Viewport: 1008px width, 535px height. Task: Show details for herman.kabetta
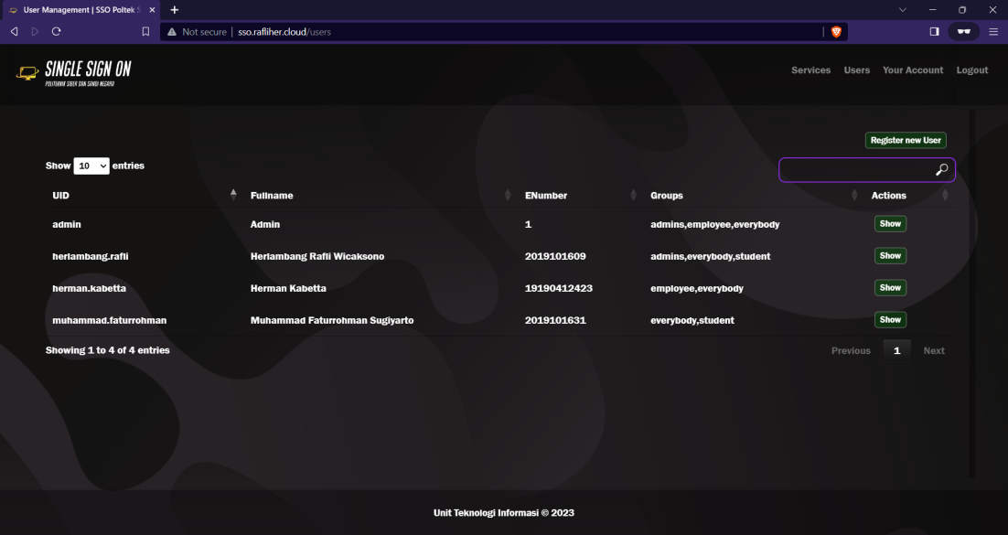[x=889, y=287]
